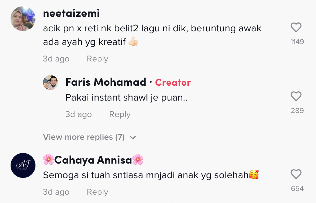Viewport: 316px width, 203px height.
Task: Select the Cahaya Annisa username
Action: (93, 160)
